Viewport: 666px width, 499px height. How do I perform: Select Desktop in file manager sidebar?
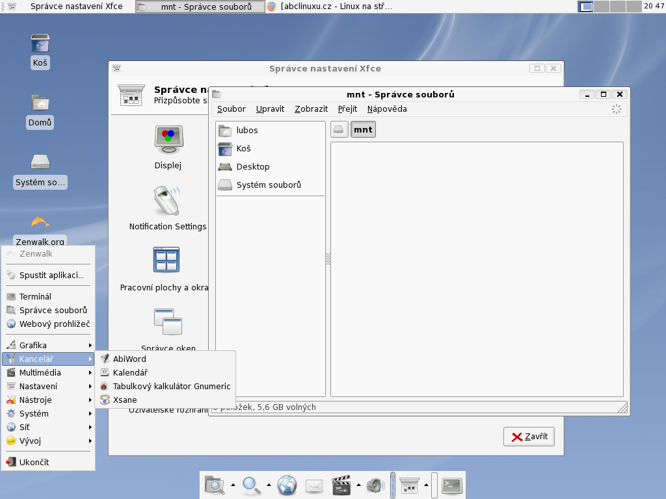click(x=271, y=167)
